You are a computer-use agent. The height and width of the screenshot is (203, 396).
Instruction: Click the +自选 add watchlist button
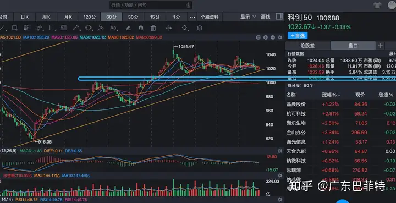(298, 36)
